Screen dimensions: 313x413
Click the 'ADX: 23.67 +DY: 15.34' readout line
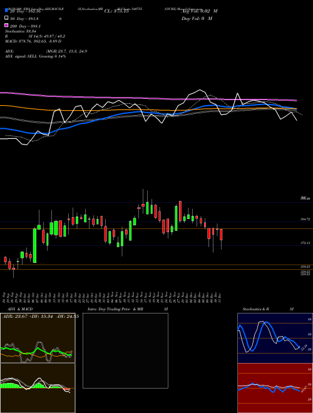(41, 317)
